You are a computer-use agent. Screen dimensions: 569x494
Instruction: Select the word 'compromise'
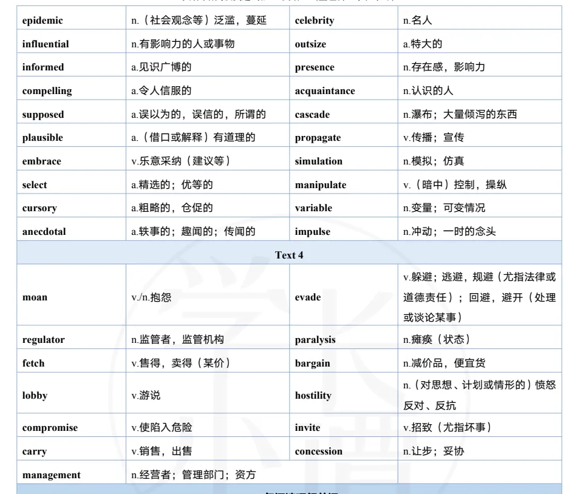tap(50, 428)
